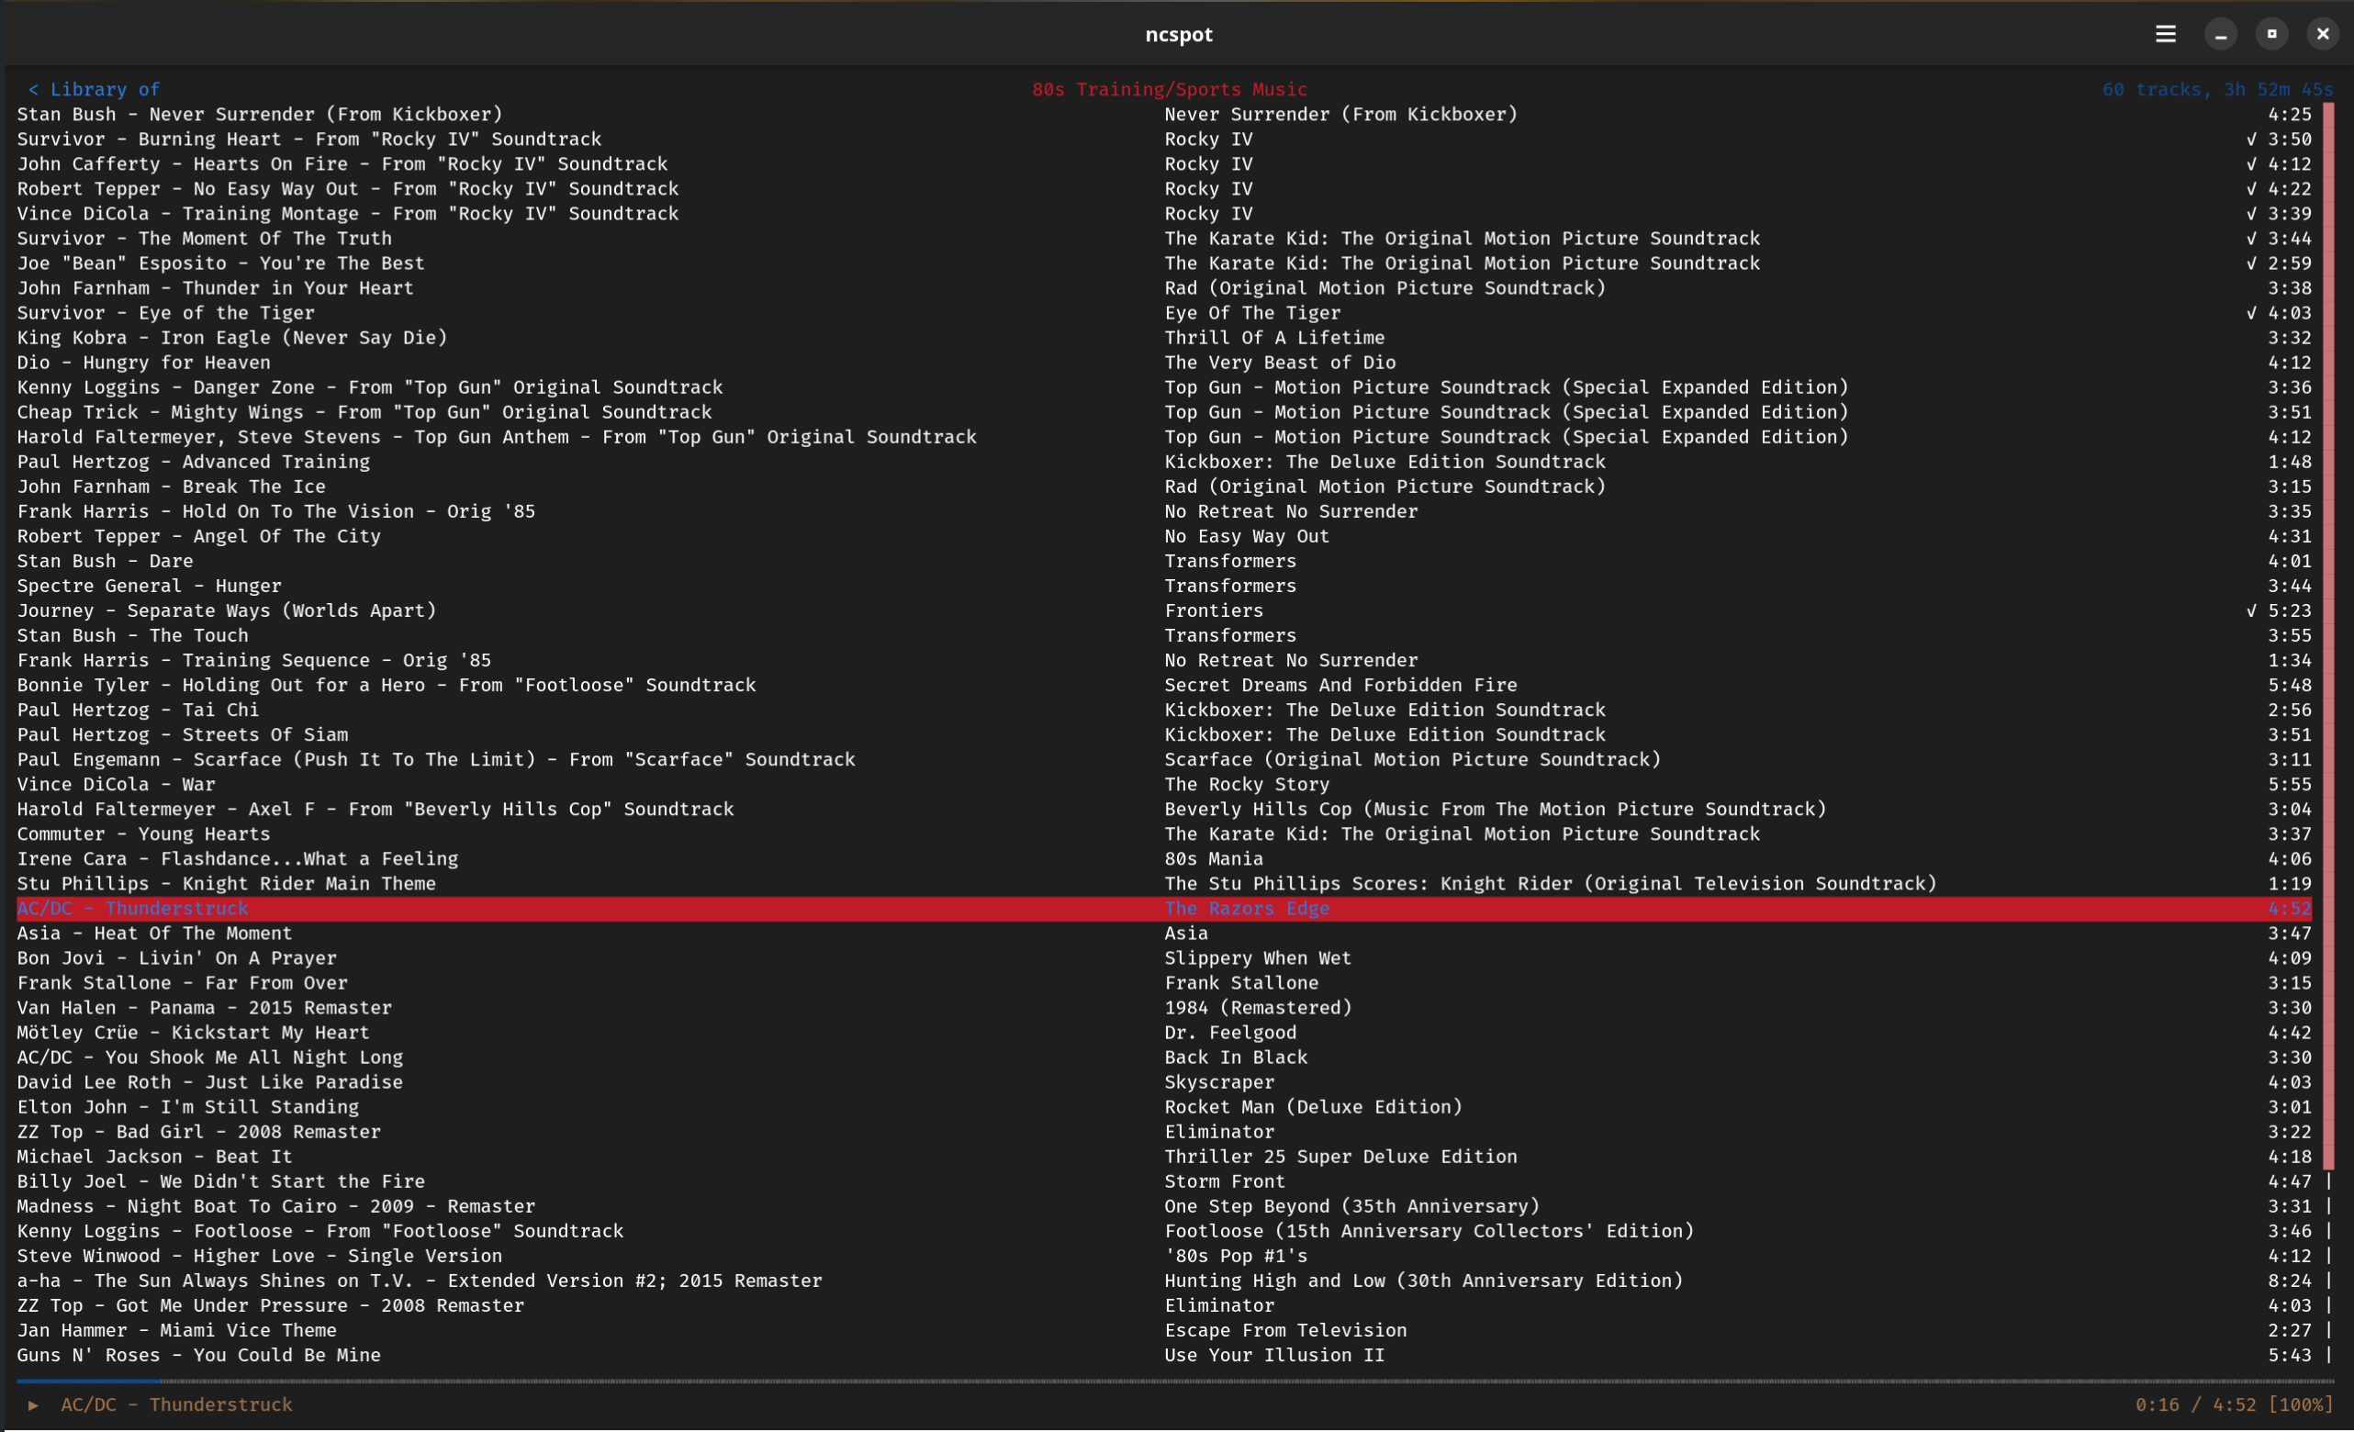This screenshot has width=2354, height=1432.
Task: Select 'Vince DiCola - War' track
Action: 1164,785
